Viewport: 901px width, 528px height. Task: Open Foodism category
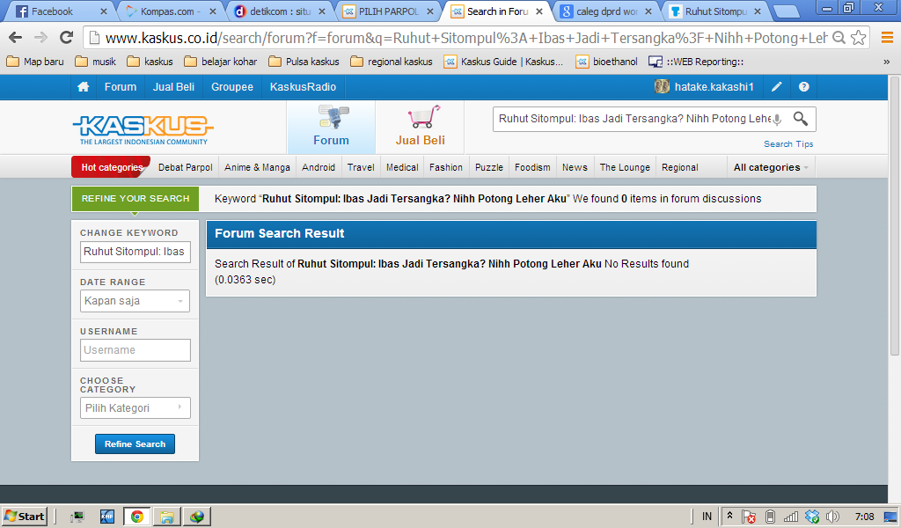(532, 167)
